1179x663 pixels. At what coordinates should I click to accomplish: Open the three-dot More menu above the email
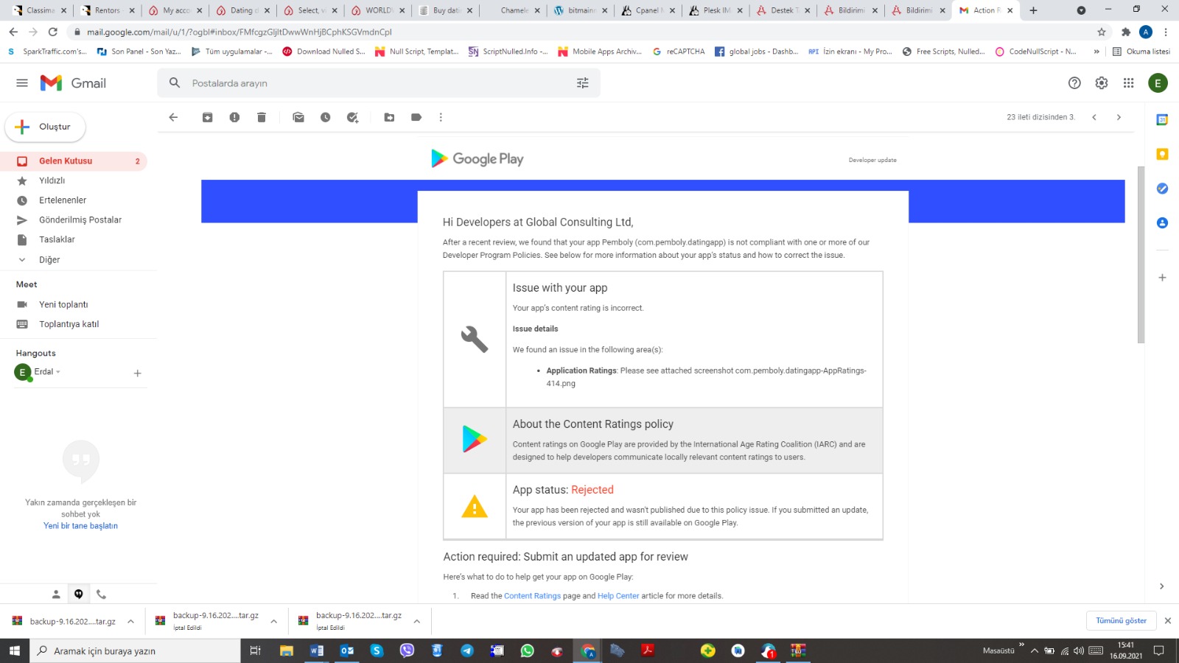441,117
